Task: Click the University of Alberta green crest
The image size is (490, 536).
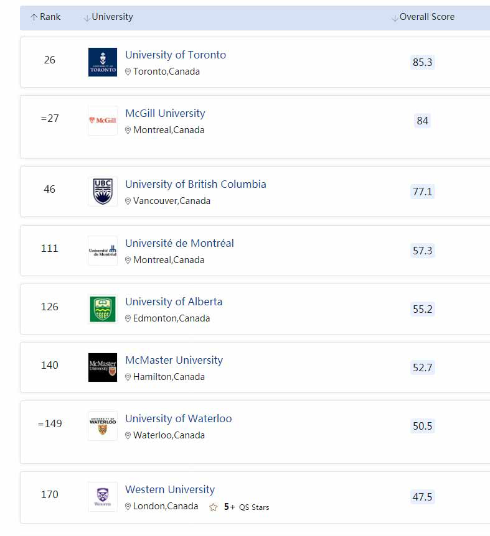Action: (x=103, y=309)
